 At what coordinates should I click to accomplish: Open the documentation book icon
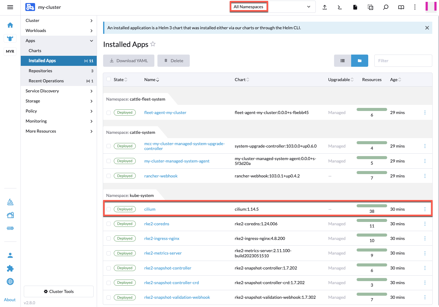pos(401,7)
